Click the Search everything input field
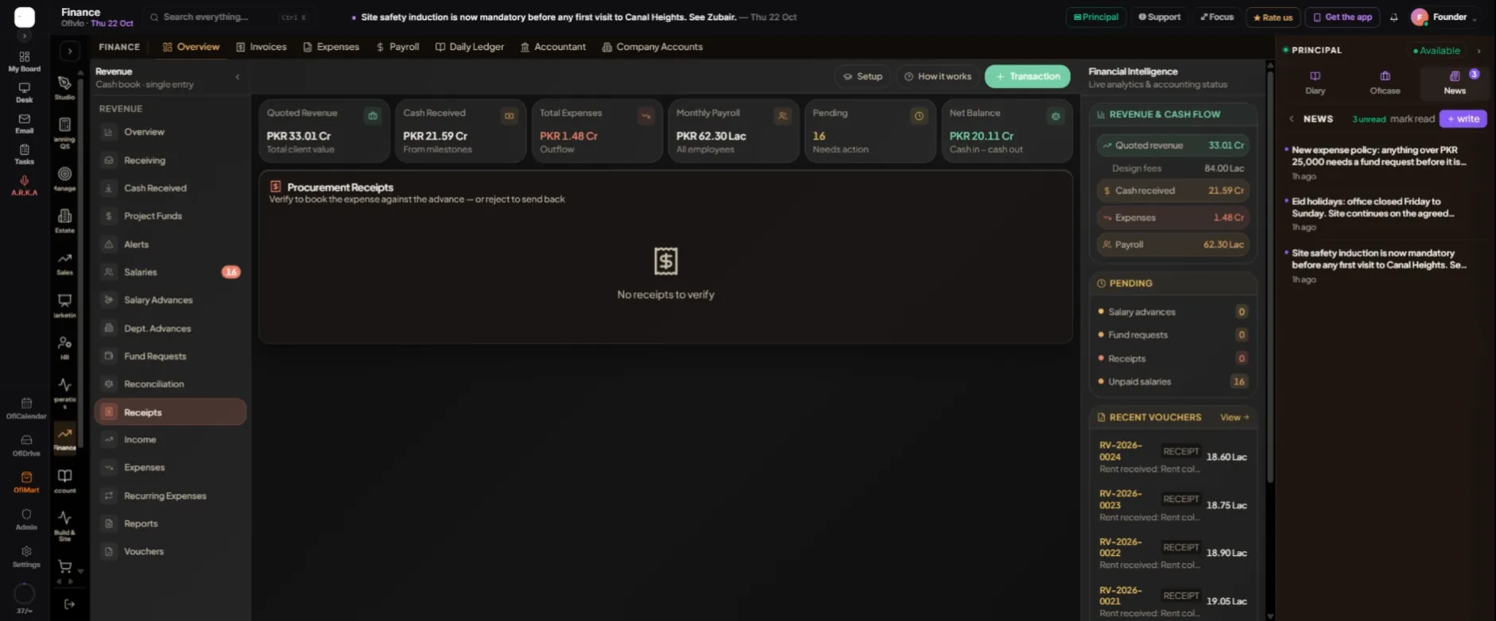Viewport: 1496px width, 621px height. click(x=229, y=17)
